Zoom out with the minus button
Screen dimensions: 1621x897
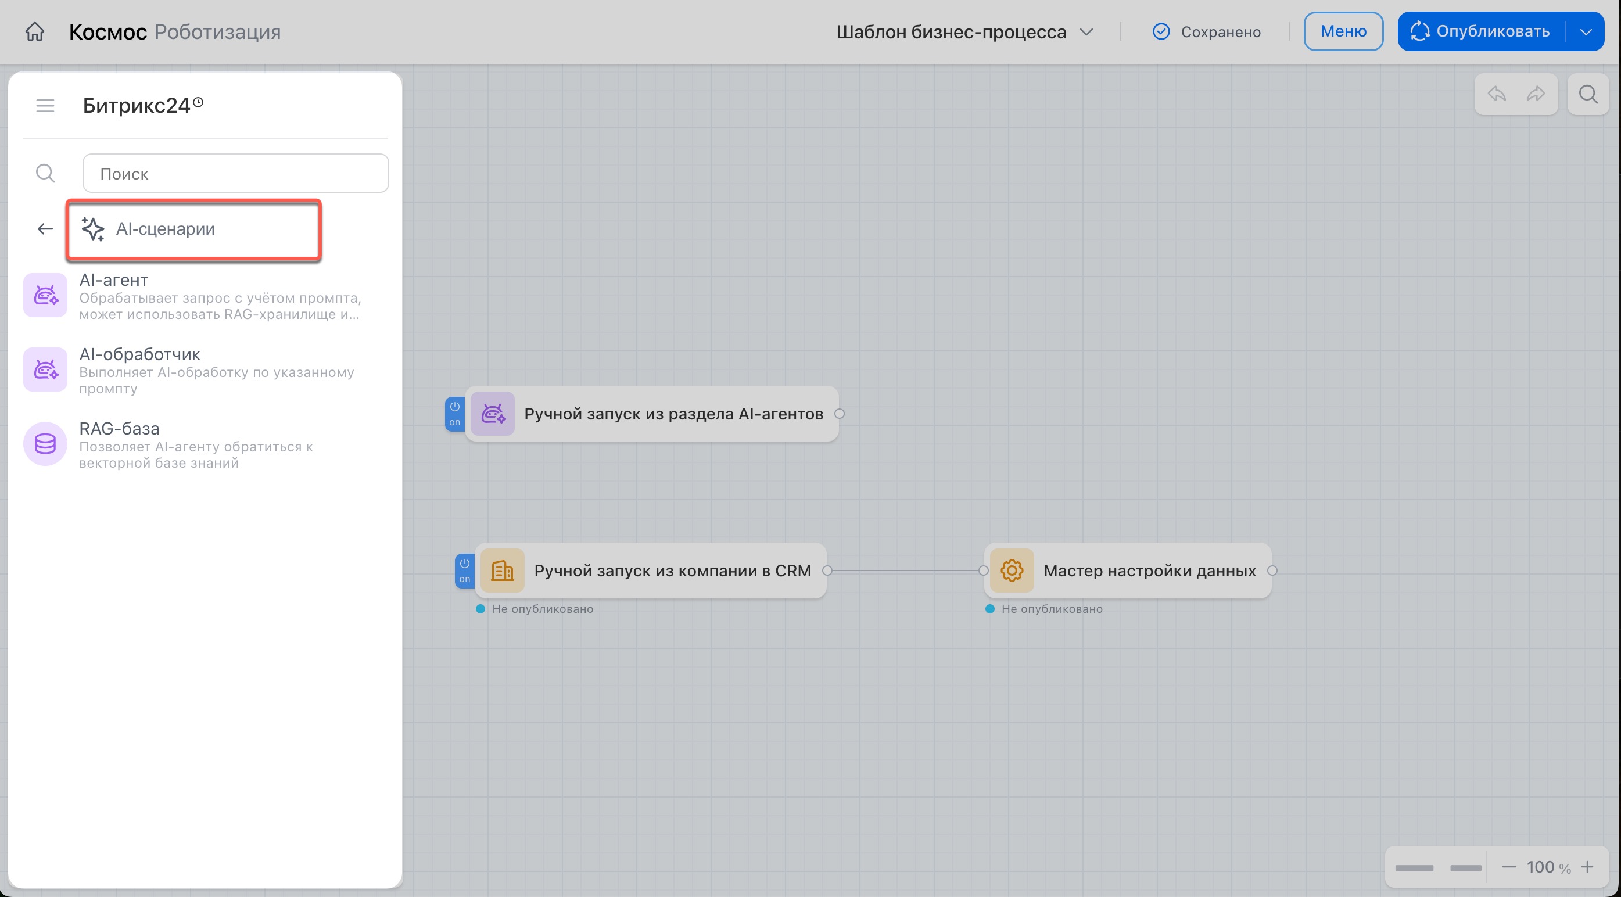click(x=1508, y=867)
